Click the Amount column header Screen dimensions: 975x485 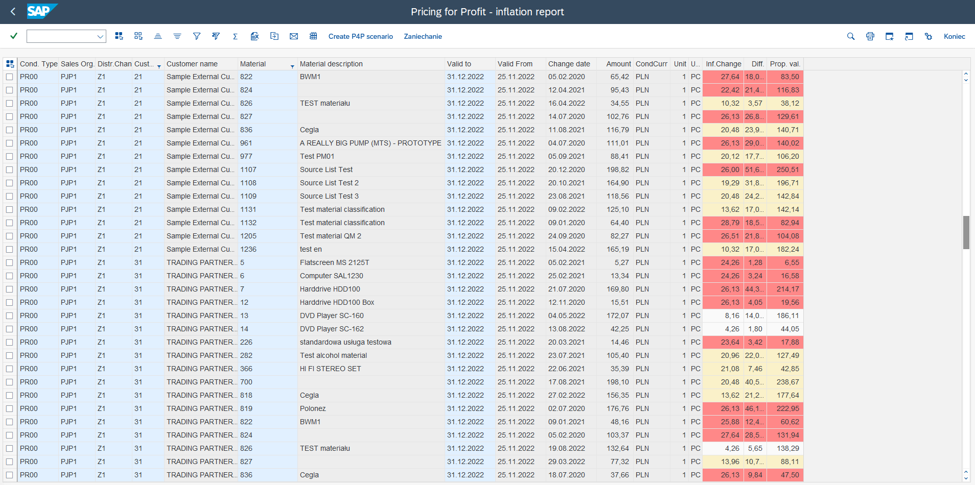(x=618, y=64)
